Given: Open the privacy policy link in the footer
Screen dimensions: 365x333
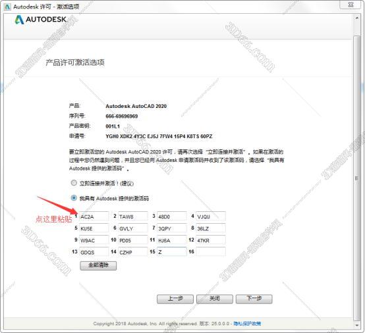Looking at the screenshot, I should [x=247, y=324].
